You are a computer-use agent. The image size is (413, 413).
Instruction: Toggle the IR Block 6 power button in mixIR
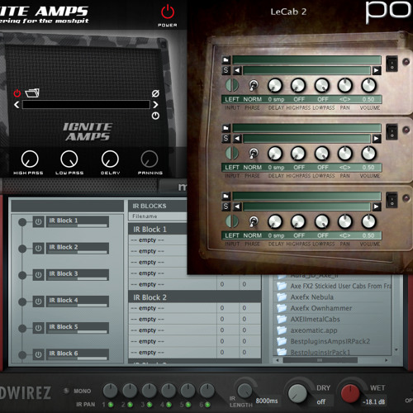point(38,354)
